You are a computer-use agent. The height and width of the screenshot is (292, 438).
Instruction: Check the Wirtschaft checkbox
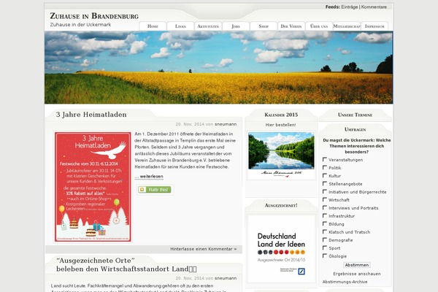pos(325,199)
